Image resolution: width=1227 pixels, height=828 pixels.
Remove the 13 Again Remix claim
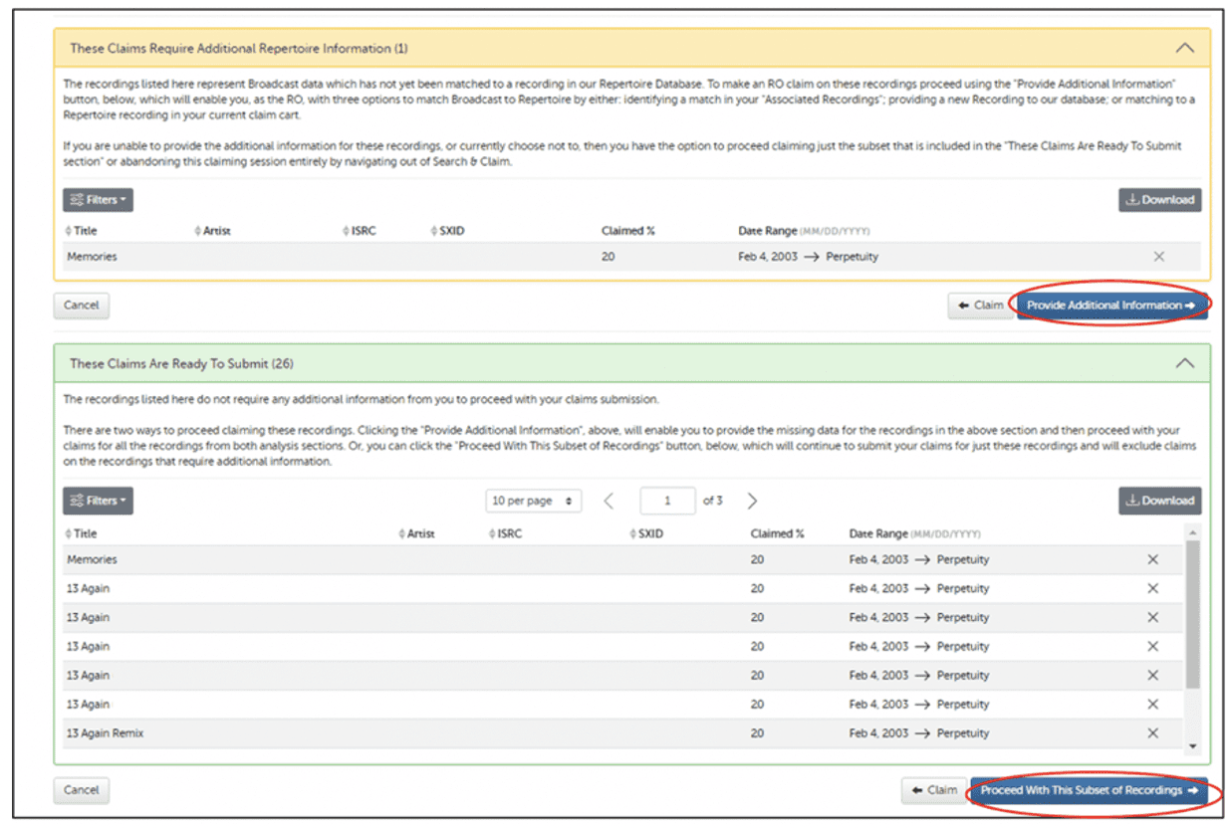pyautogui.click(x=1153, y=733)
